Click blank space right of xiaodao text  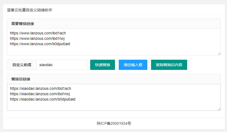pyautogui.click(x=71, y=65)
